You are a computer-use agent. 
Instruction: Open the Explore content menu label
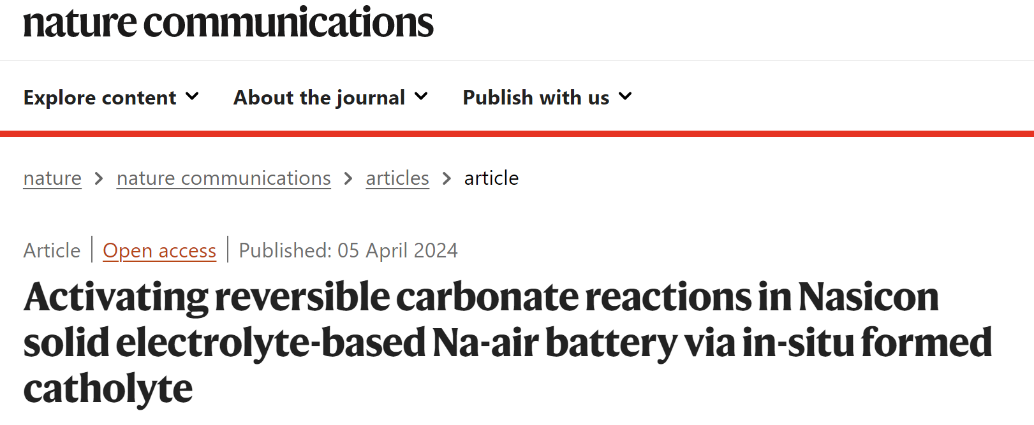click(x=100, y=97)
